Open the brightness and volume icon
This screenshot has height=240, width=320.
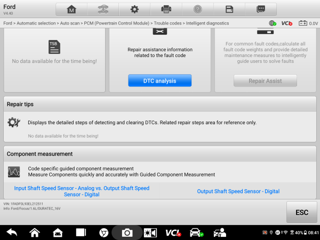pos(150,233)
